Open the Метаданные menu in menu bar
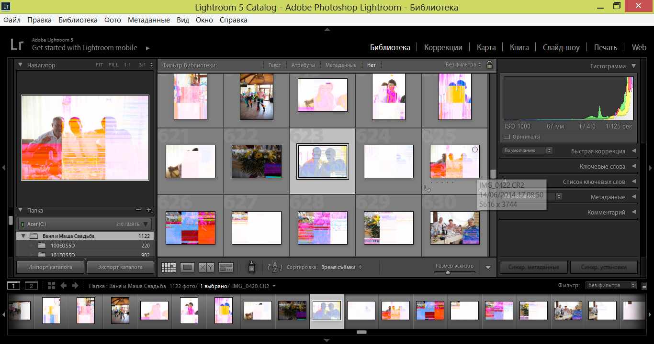This screenshot has width=654, height=344. point(148,20)
